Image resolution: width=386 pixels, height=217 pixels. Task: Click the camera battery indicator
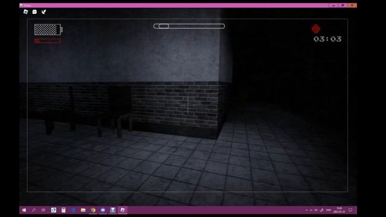48,30
